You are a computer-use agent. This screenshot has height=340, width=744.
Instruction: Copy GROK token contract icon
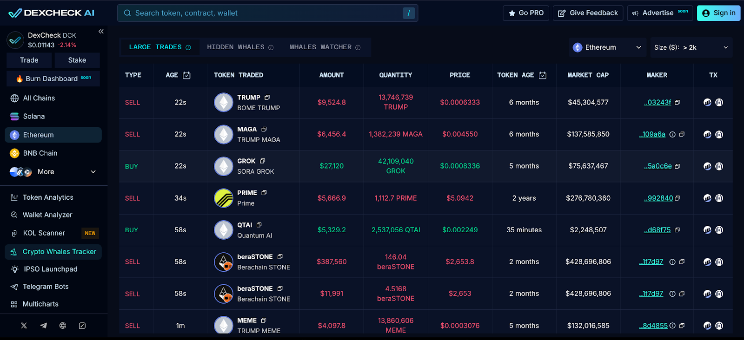(262, 161)
